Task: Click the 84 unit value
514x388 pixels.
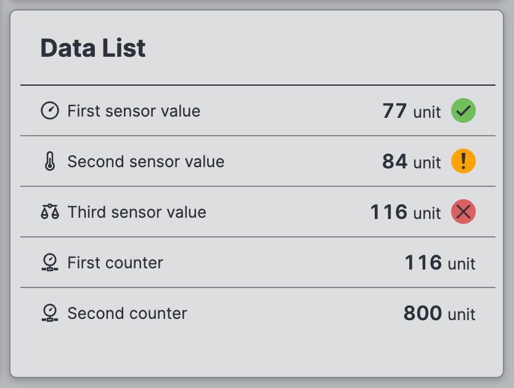Action: pos(412,162)
